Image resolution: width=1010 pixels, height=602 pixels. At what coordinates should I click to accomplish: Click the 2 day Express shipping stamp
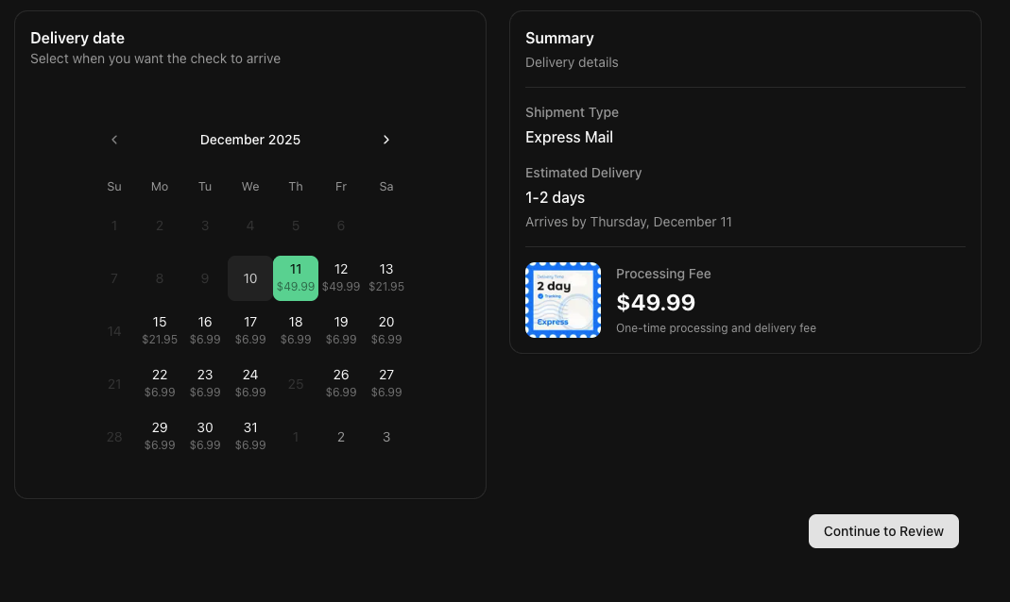[563, 299]
